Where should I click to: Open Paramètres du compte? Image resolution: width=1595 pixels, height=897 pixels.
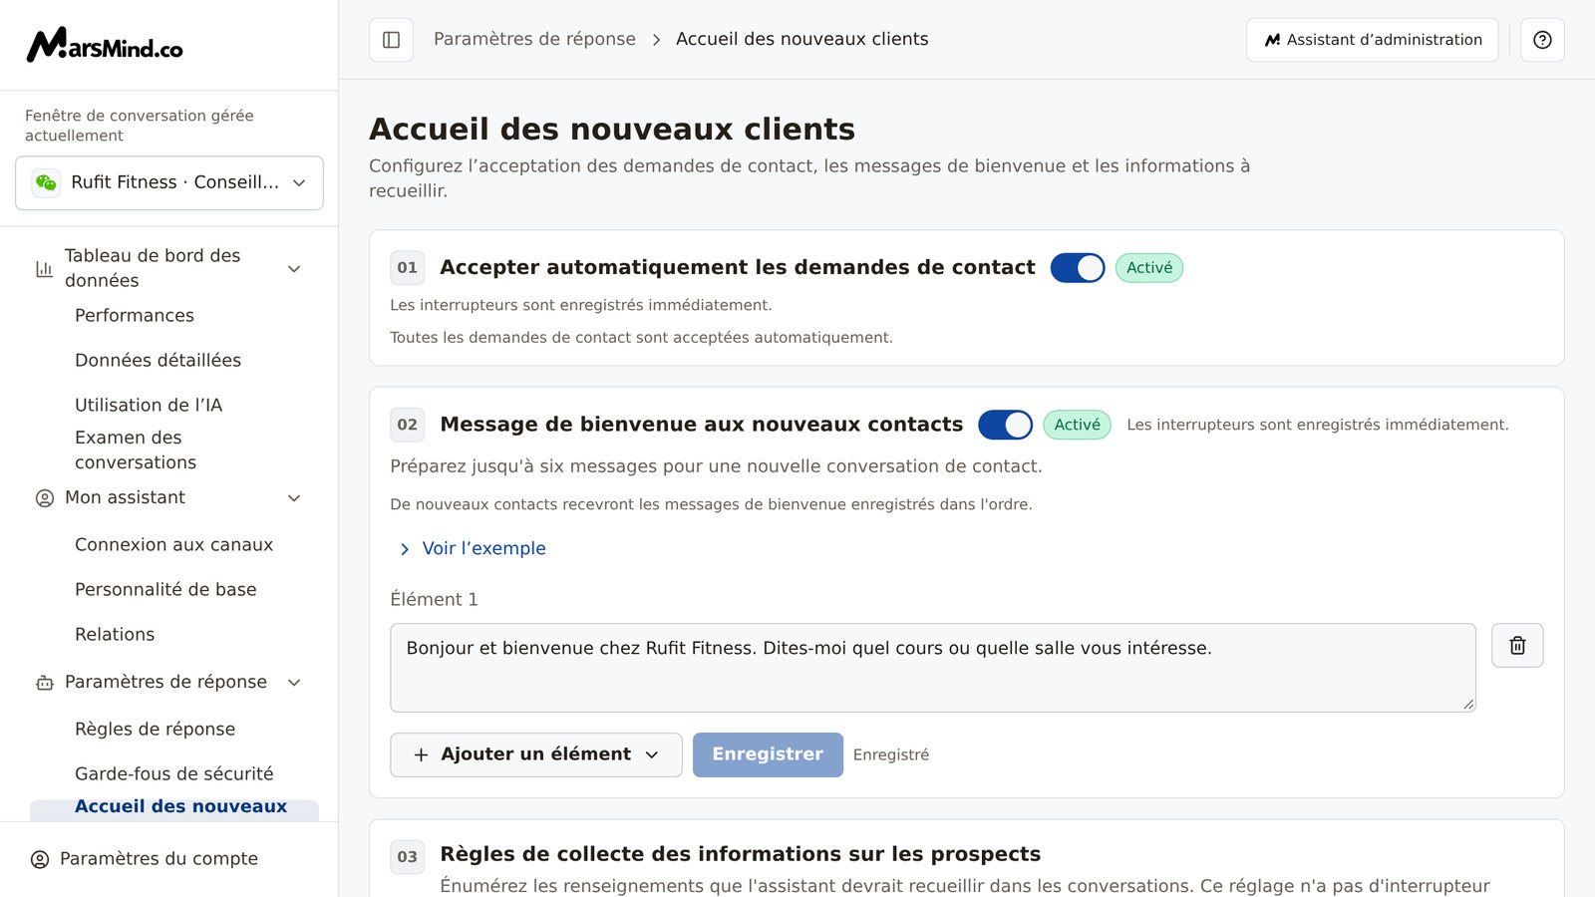click(x=159, y=859)
